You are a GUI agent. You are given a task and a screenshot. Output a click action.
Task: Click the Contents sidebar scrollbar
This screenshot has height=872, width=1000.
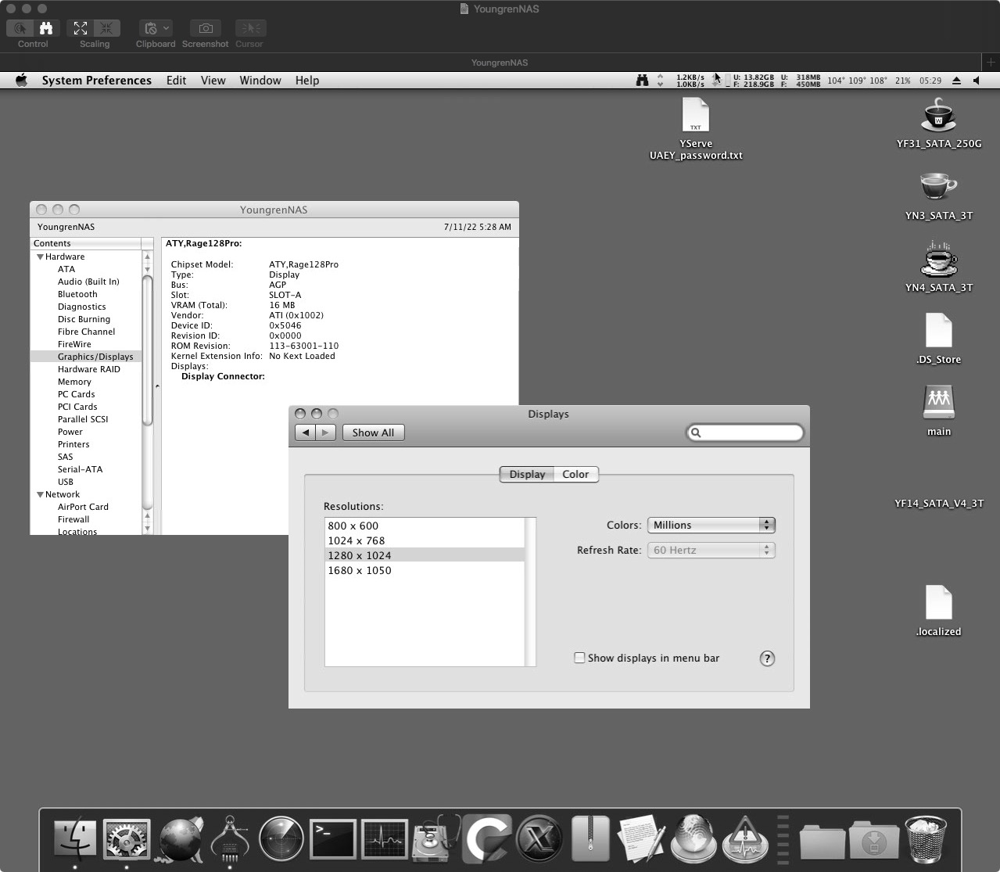click(147, 350)
